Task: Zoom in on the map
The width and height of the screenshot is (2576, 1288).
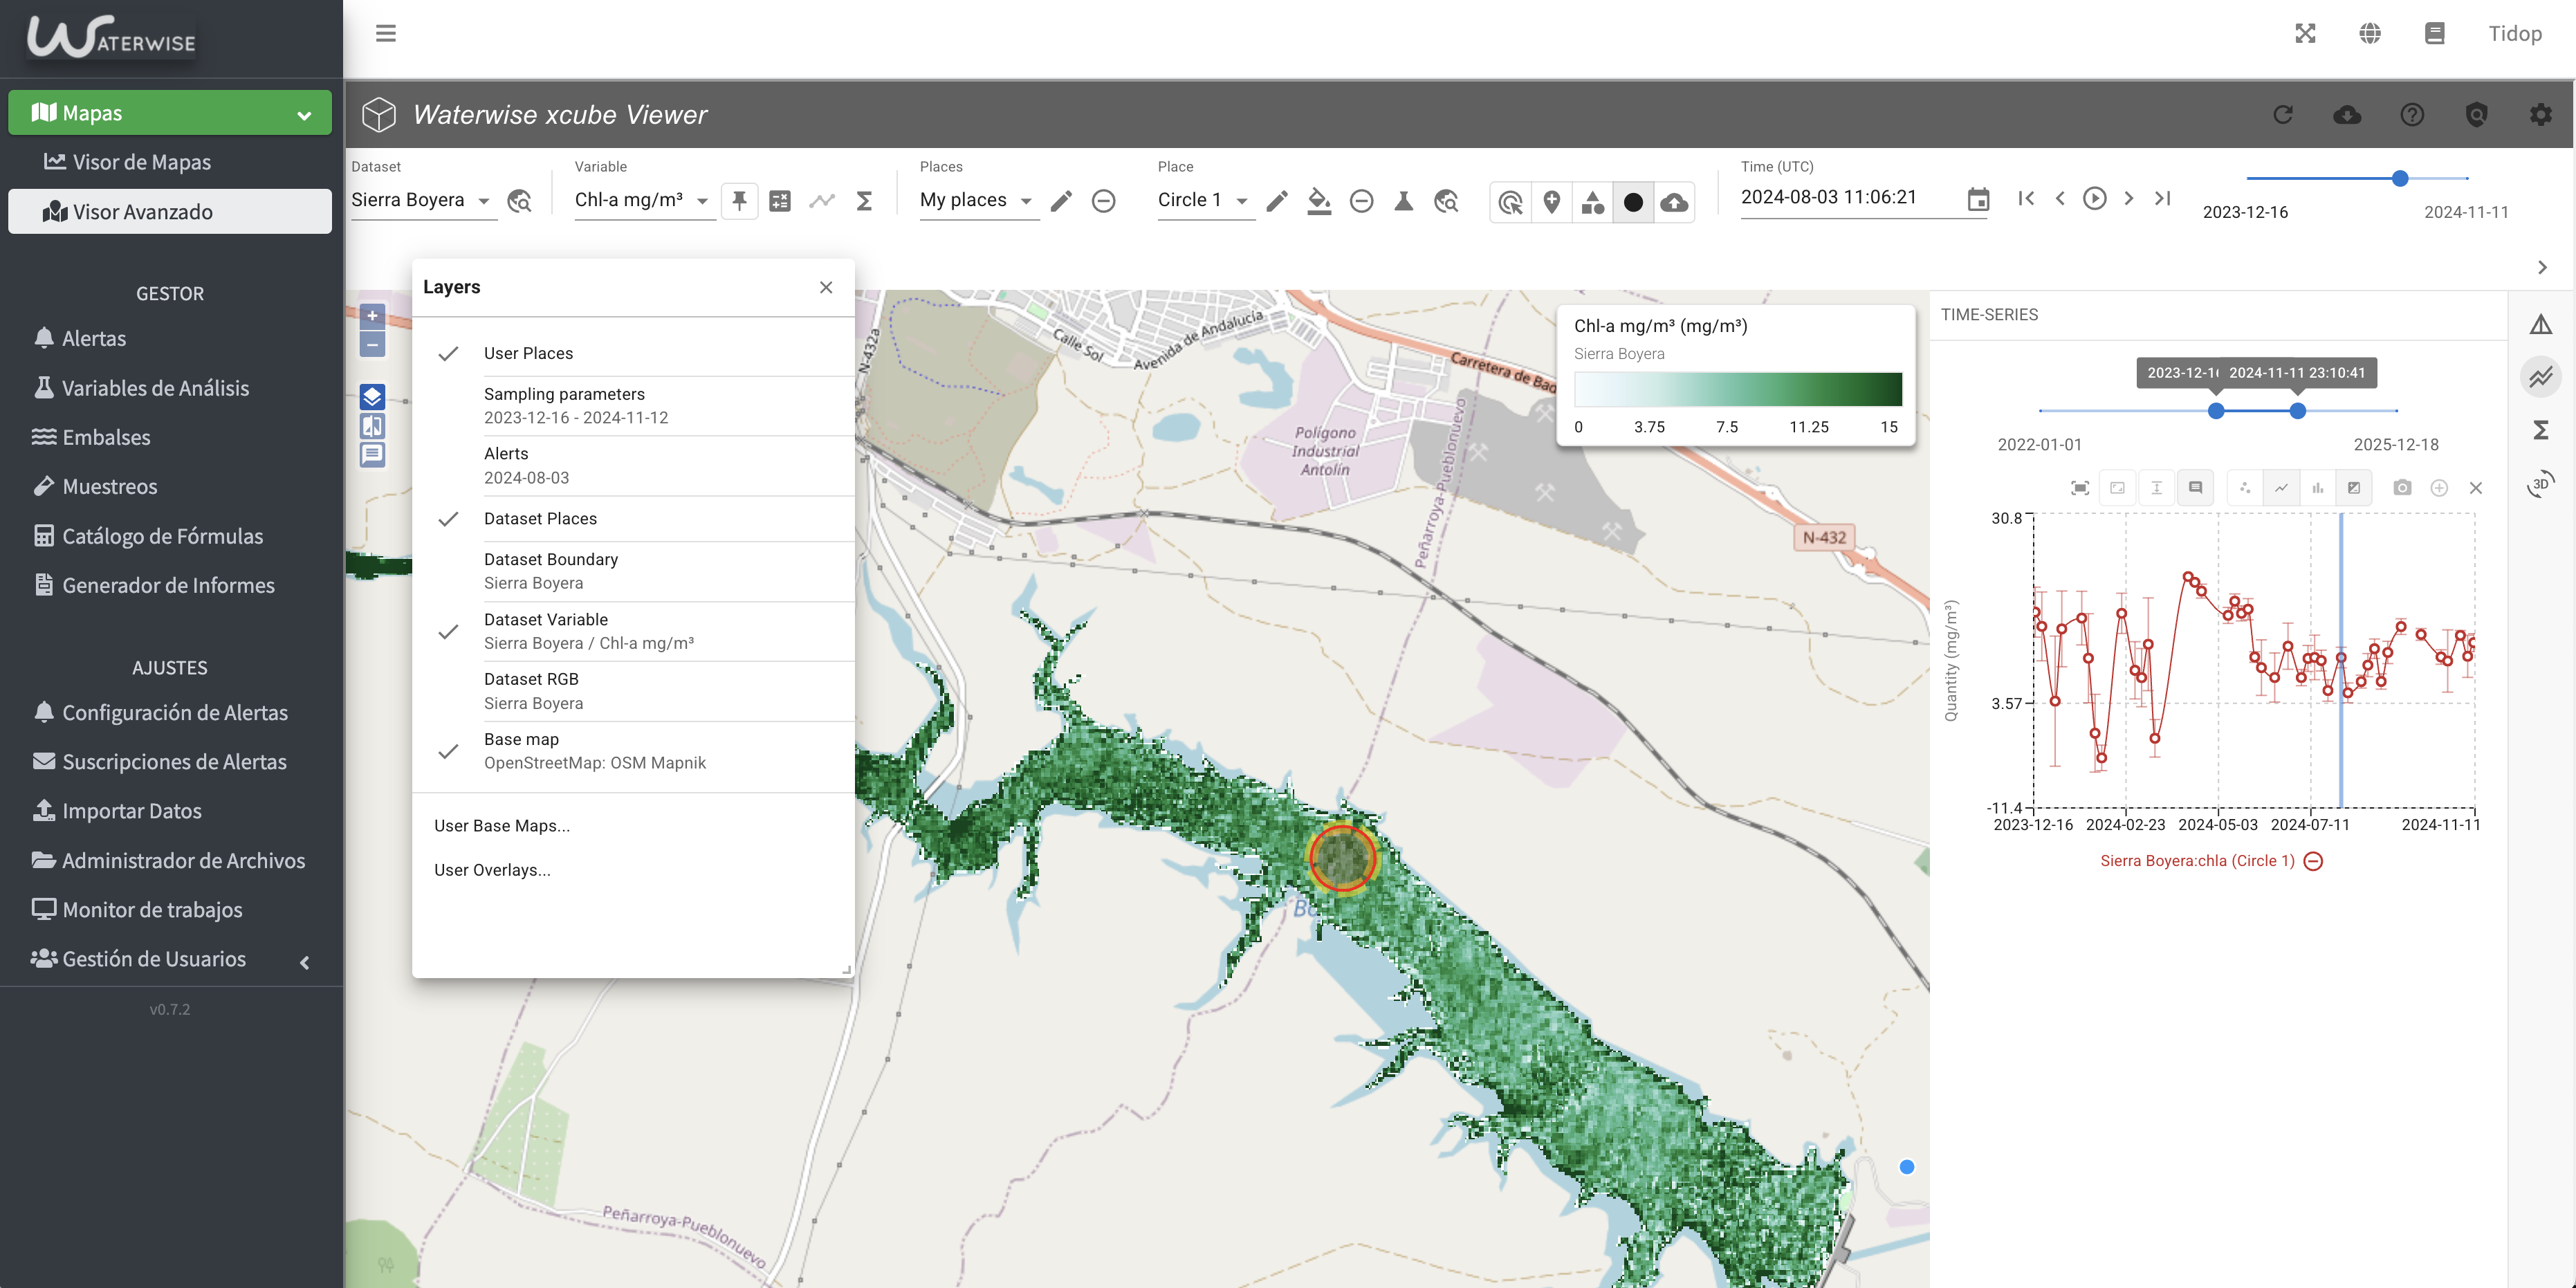Action: tap(372, 316)
